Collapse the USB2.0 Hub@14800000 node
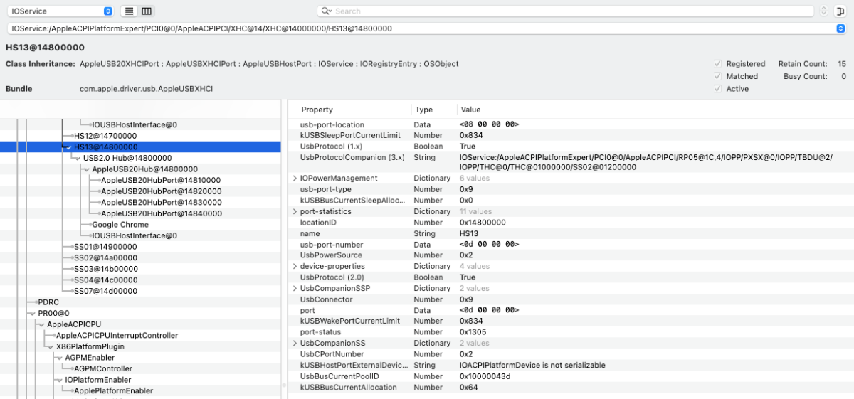Image resolution: width=854 pixels, height=399 pixels. [77, 158]
